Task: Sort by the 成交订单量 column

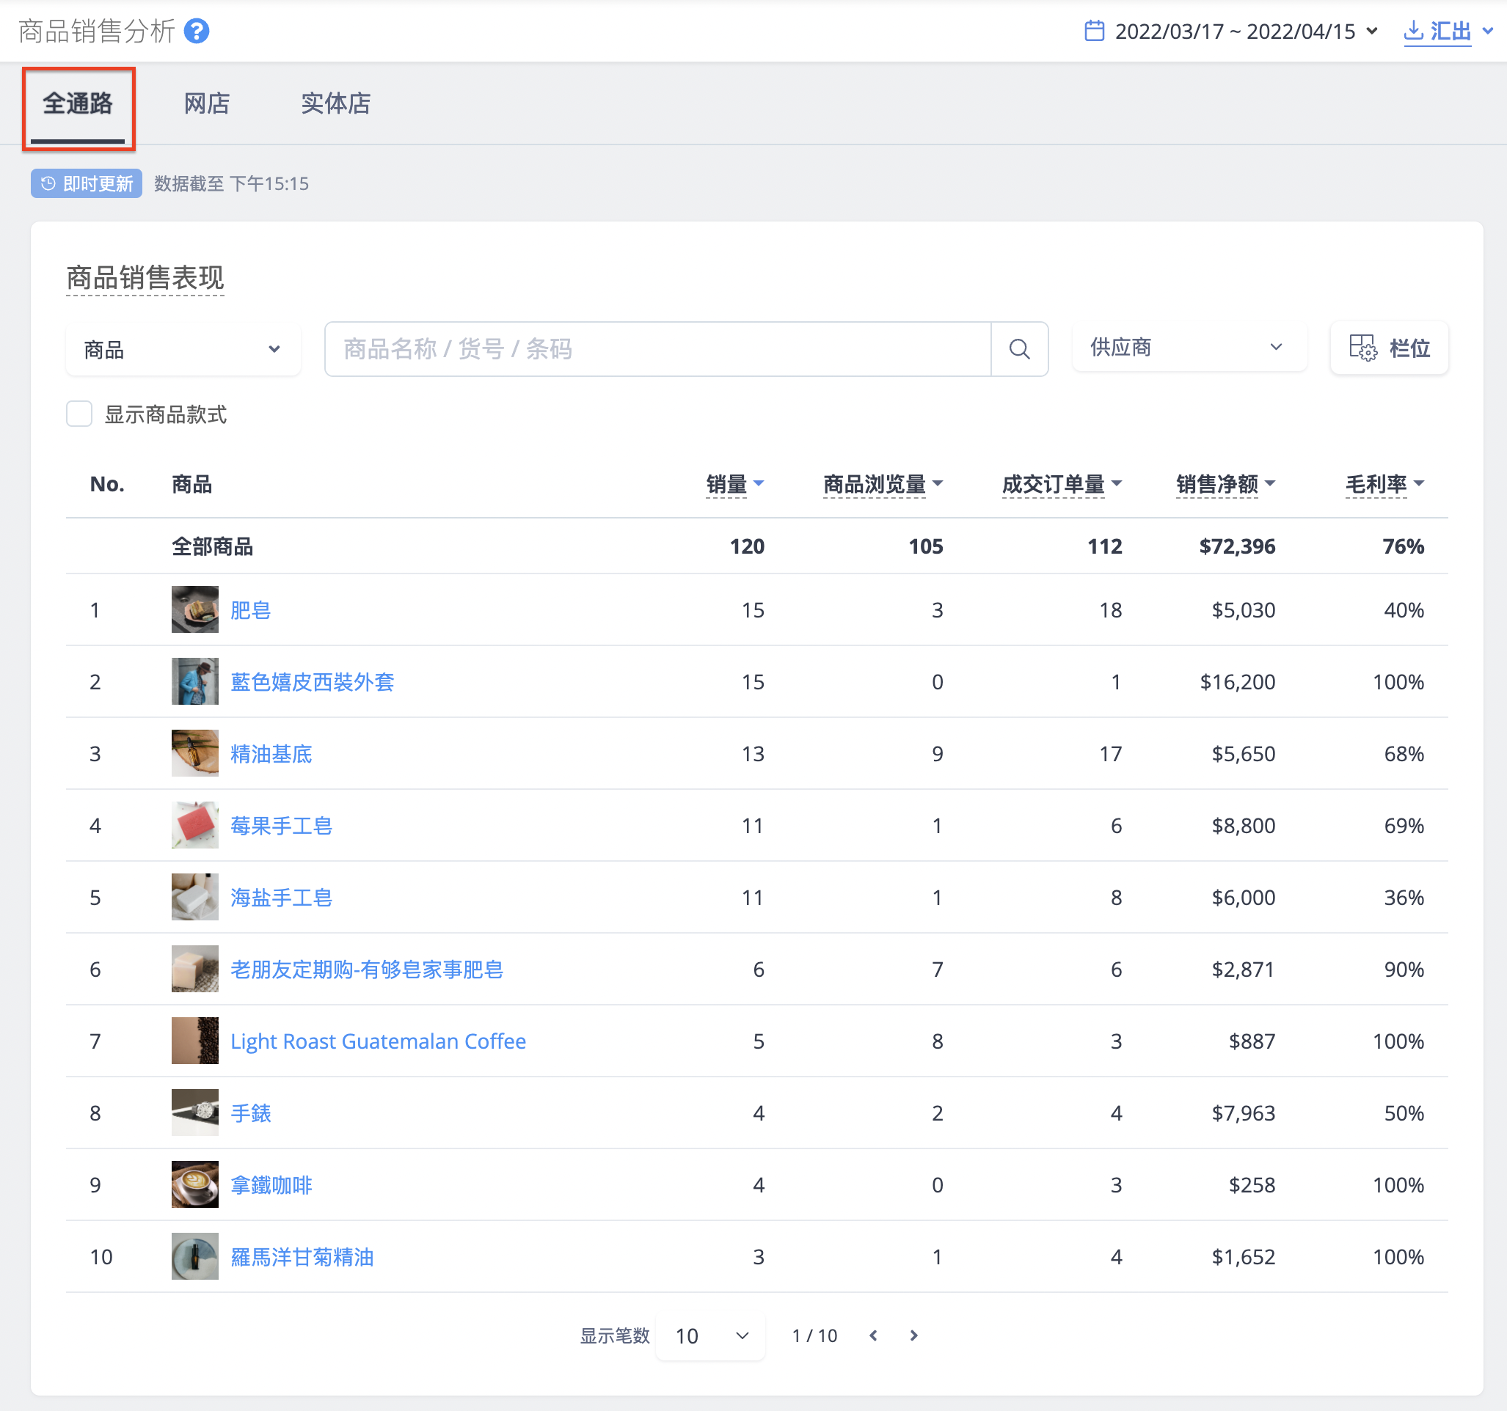Action: click(1061, 483)
